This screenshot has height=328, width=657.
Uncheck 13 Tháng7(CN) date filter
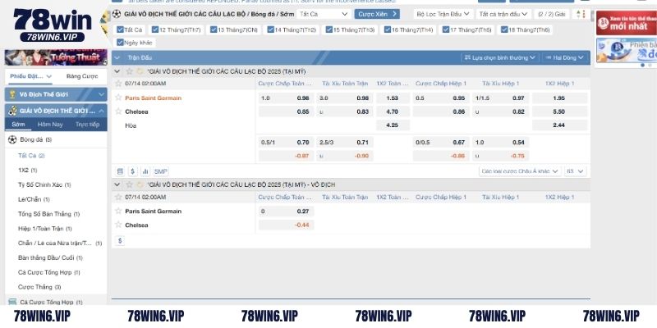214,30
